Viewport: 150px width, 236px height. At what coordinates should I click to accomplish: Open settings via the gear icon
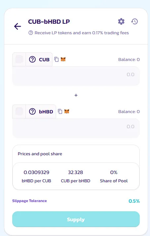pos(121,21)
